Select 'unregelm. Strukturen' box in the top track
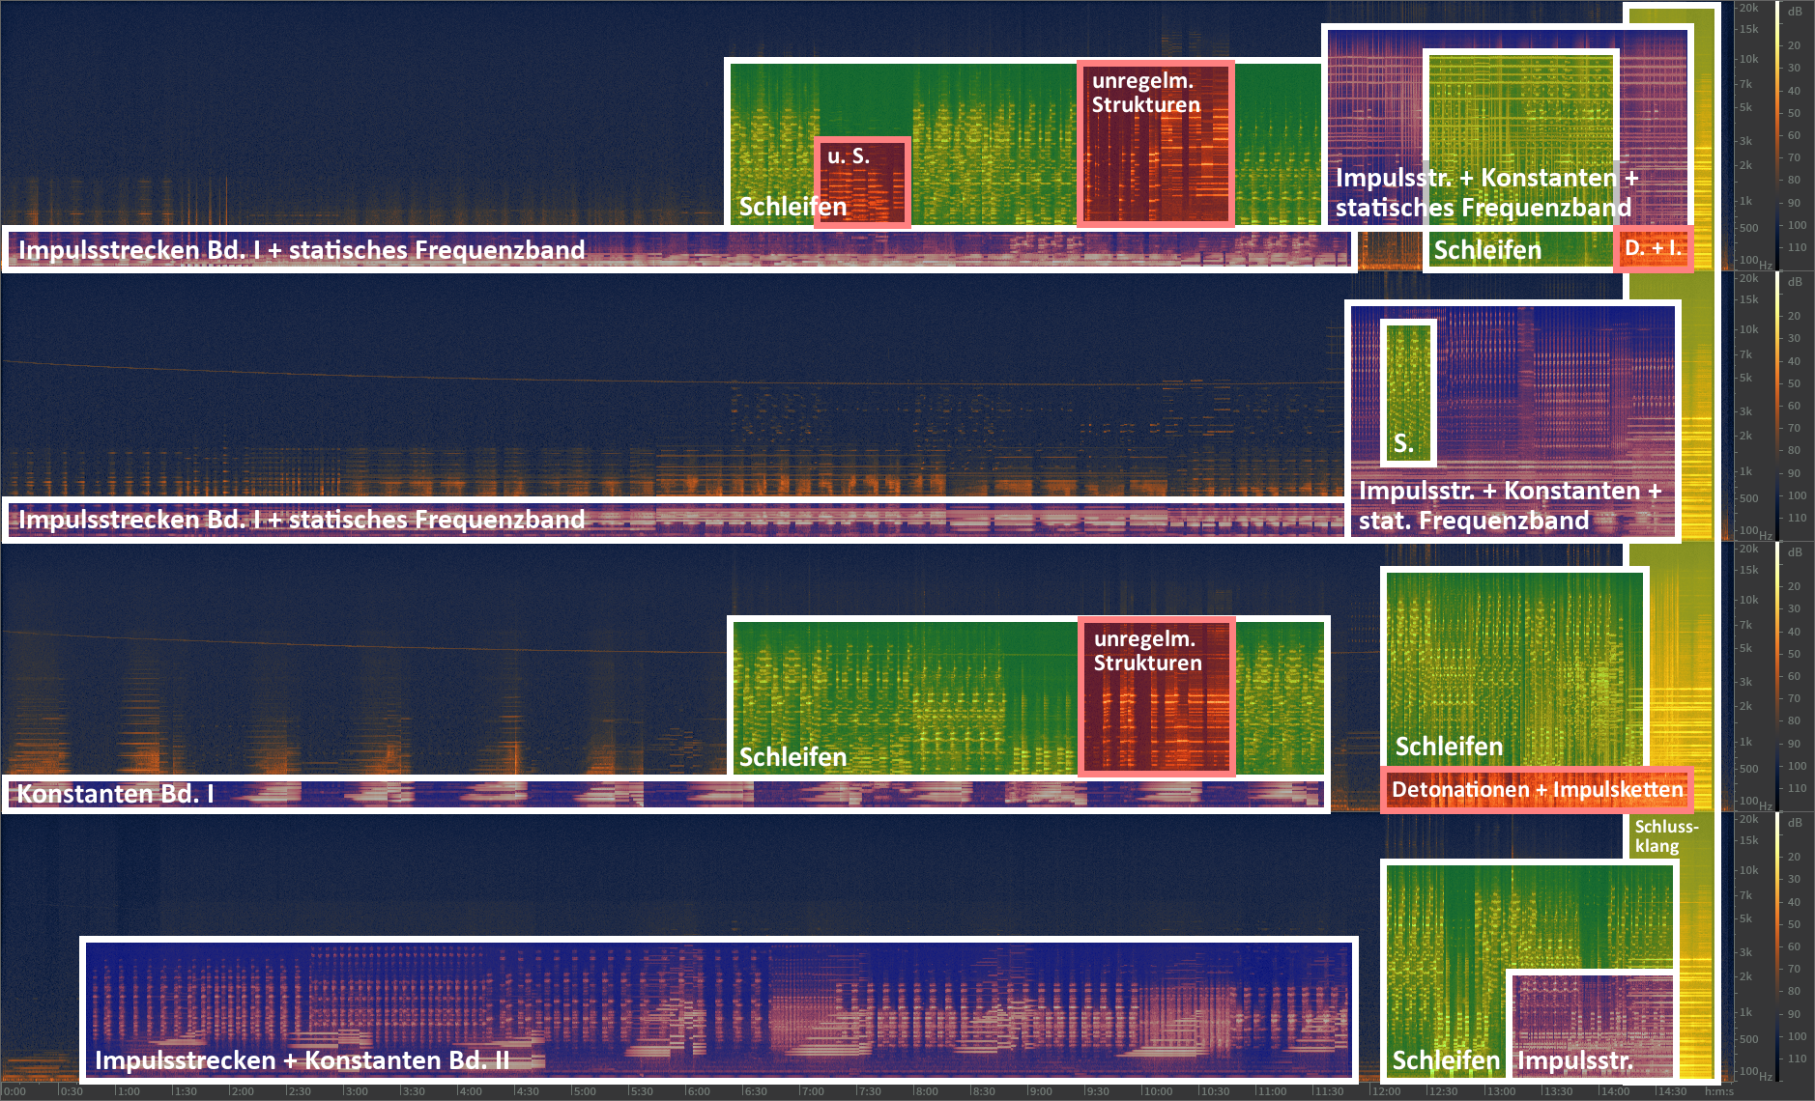The height and width of the screenshot is (1101, 1815). (x=1155, y=145)
